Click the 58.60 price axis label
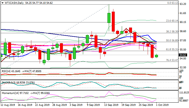 click(183, 31)
